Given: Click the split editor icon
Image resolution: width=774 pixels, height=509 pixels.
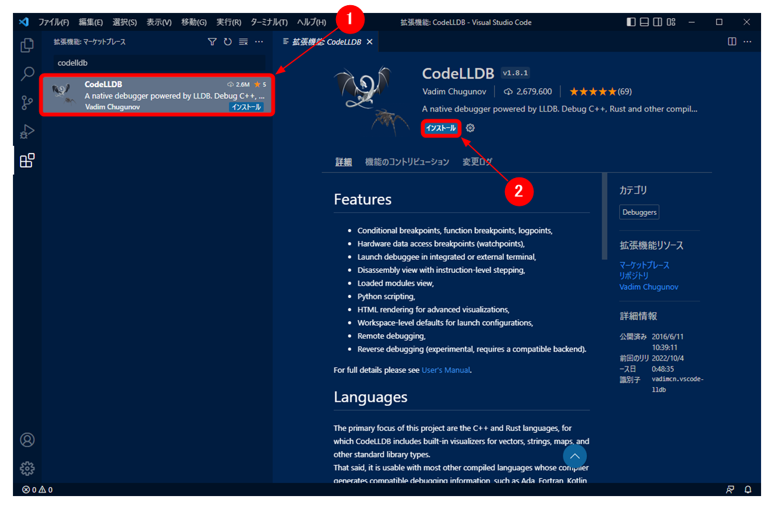Looking at the screenshot, I should pyautogui.click(x=731, y=41).
